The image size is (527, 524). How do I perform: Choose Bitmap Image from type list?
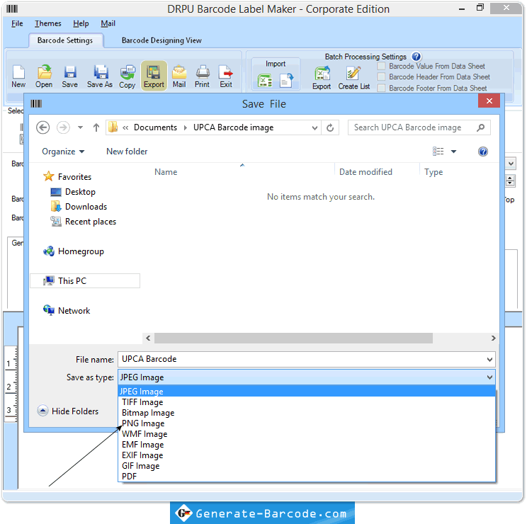click(x=307, y=413)
